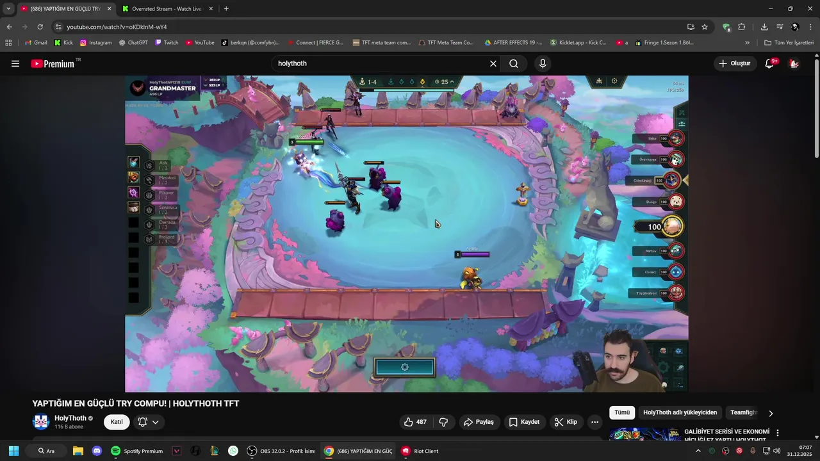Open the Twitch bookmark
This screenshot has height=461, width=820.
click(x=167, y=43)
